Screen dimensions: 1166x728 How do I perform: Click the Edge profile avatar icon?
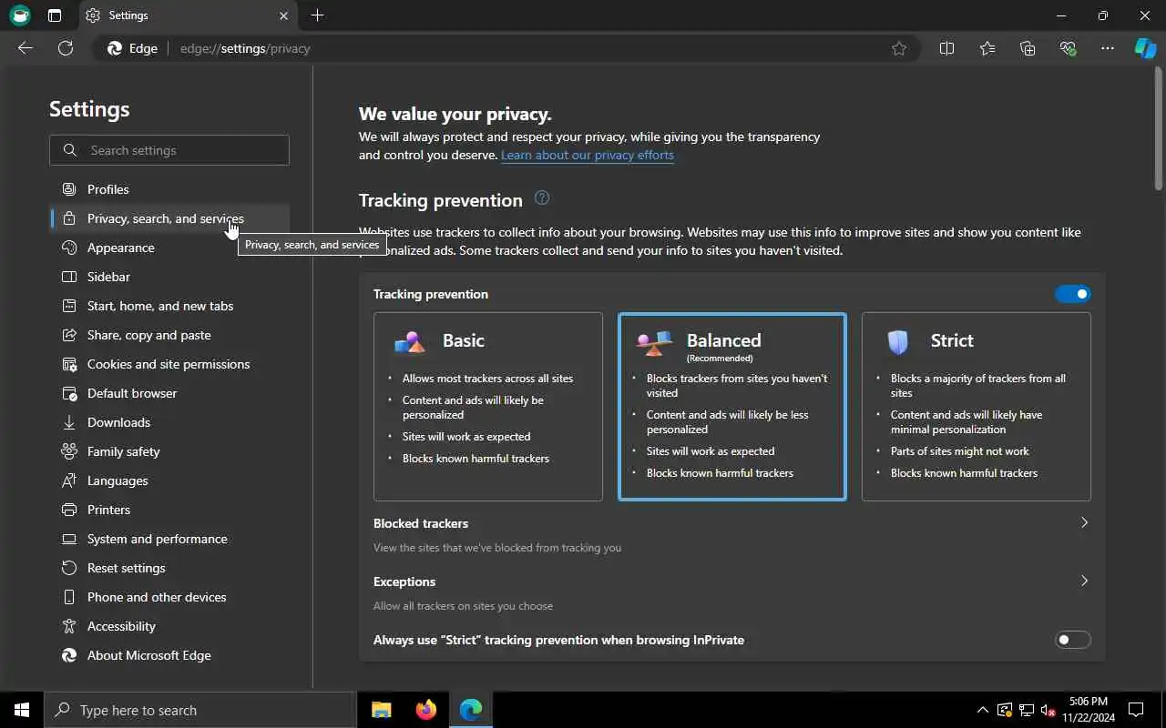click(20, 15)
